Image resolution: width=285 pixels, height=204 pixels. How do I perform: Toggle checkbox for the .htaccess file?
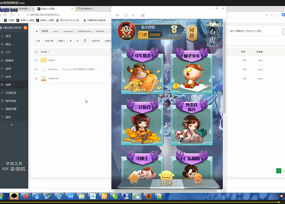tap(36, 69)
